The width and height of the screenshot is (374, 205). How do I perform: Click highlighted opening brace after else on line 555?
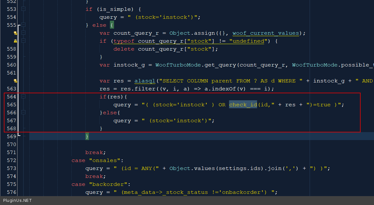pyautogui.click(x=111, y=25)
